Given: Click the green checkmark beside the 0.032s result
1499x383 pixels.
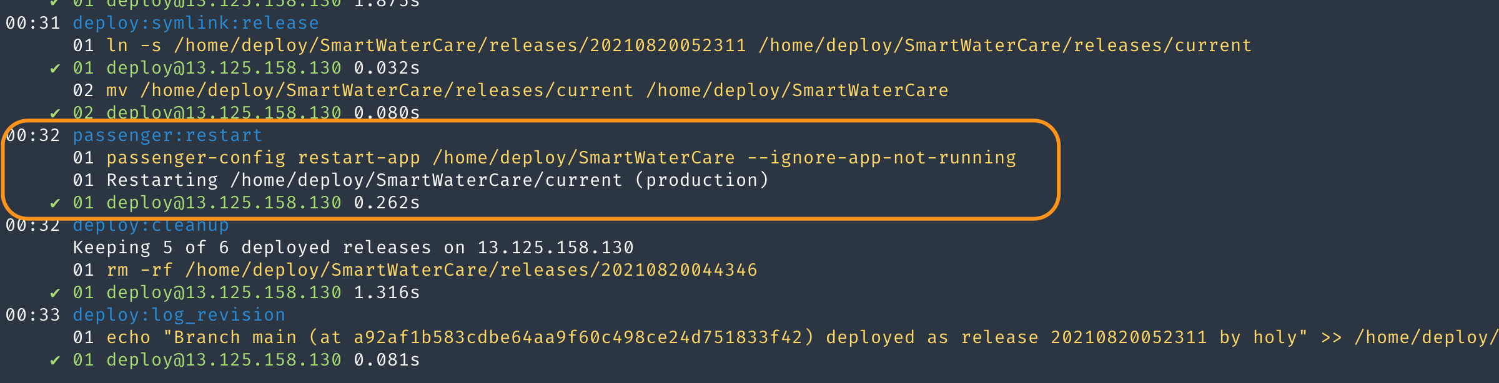Looking at the screenshot, I should pyautogui.click(x=55, y=69).
